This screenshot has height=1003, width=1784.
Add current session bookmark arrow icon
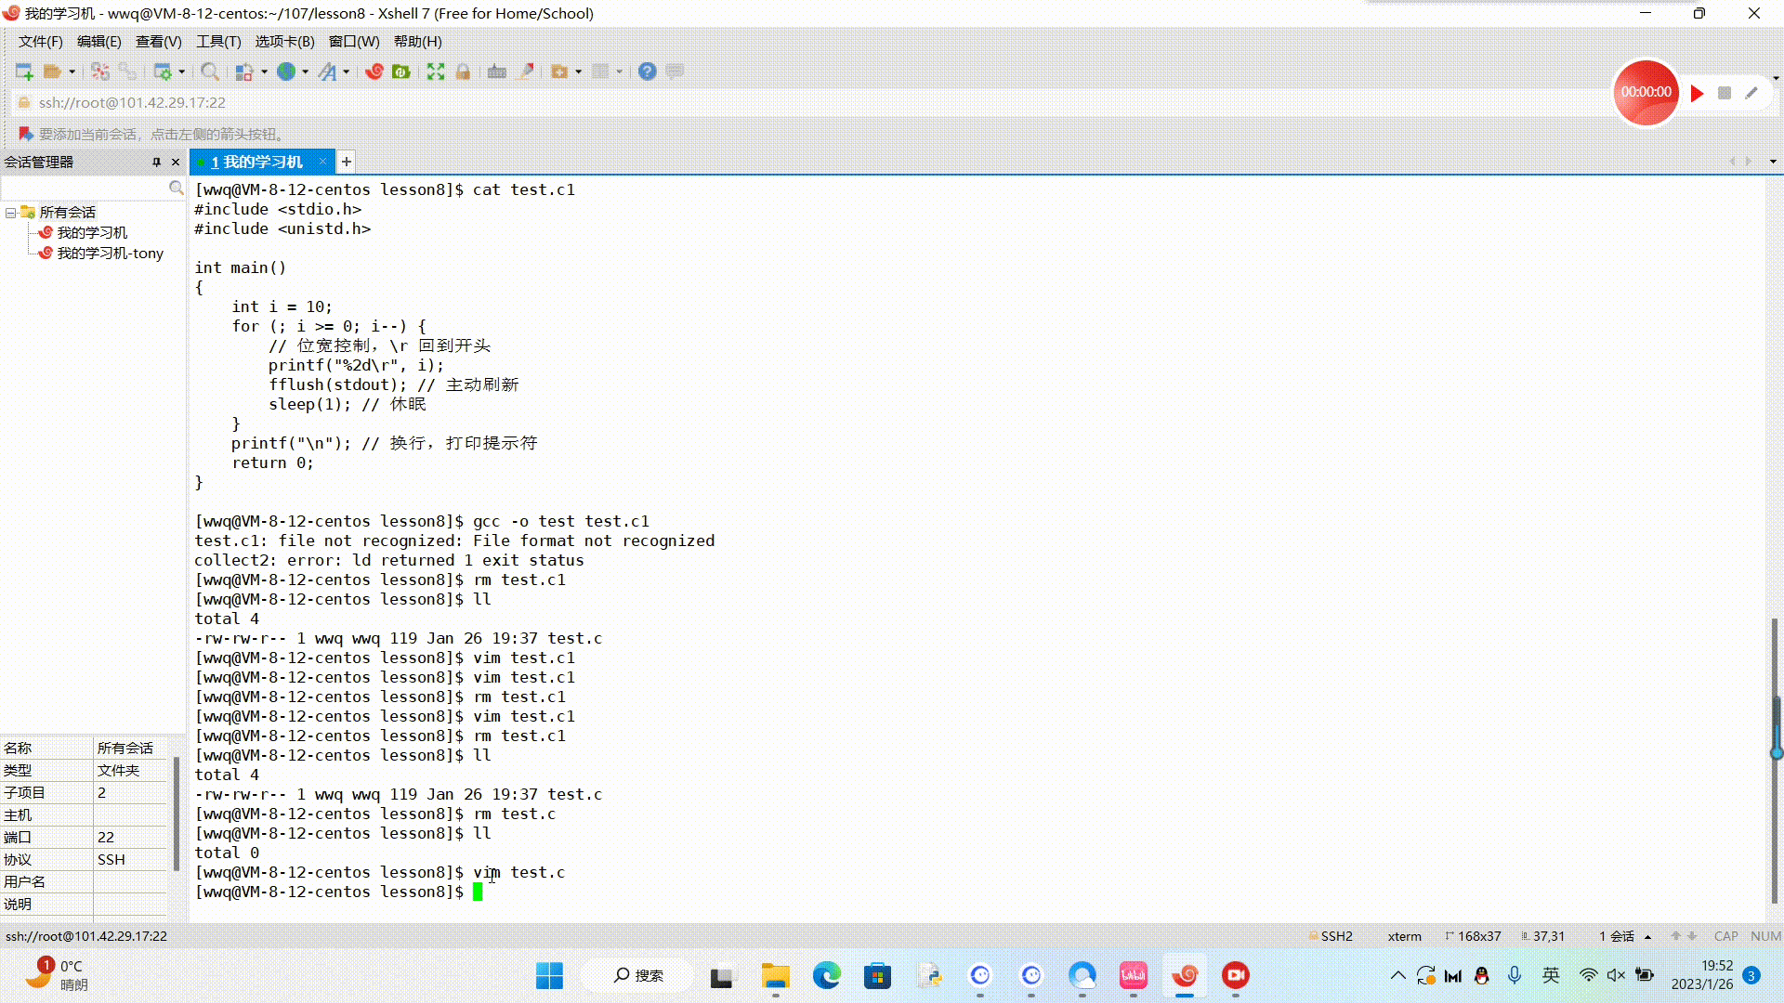coord(25,134)
